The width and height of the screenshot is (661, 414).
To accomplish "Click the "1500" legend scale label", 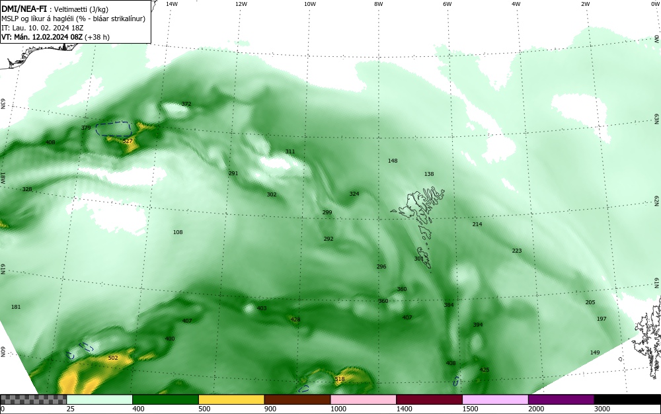I will pos(470,409).
